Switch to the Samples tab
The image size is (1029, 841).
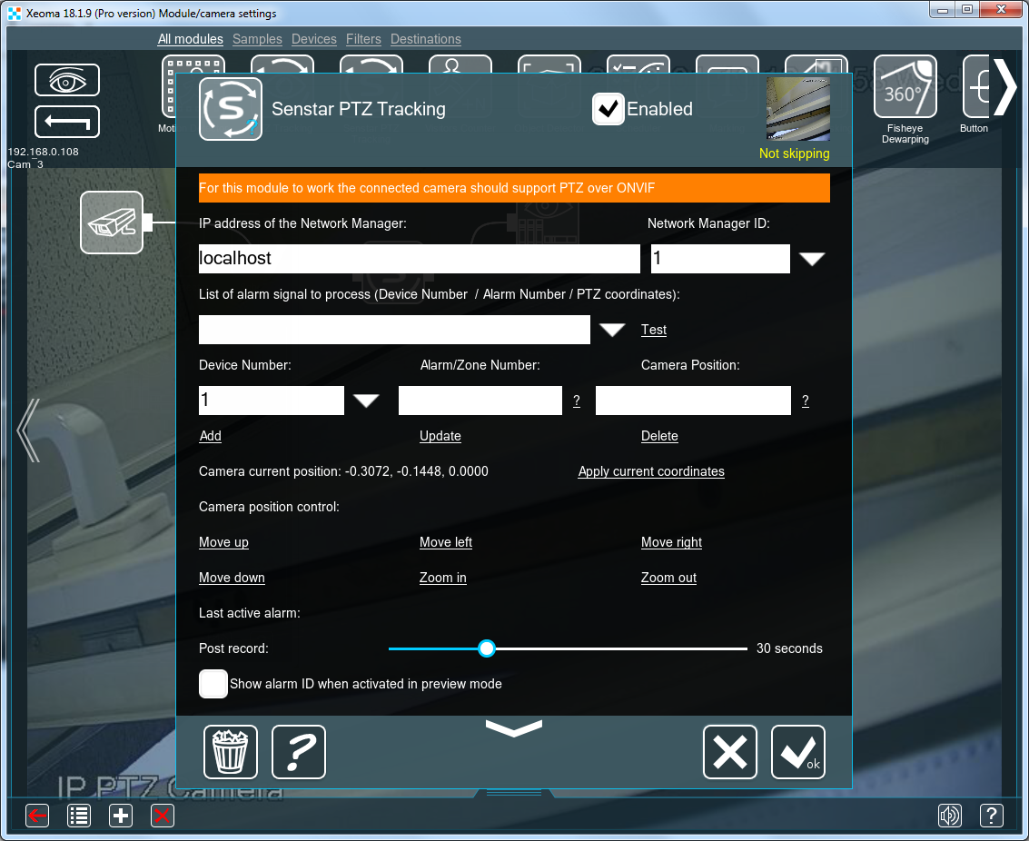[x=257, y=39]
